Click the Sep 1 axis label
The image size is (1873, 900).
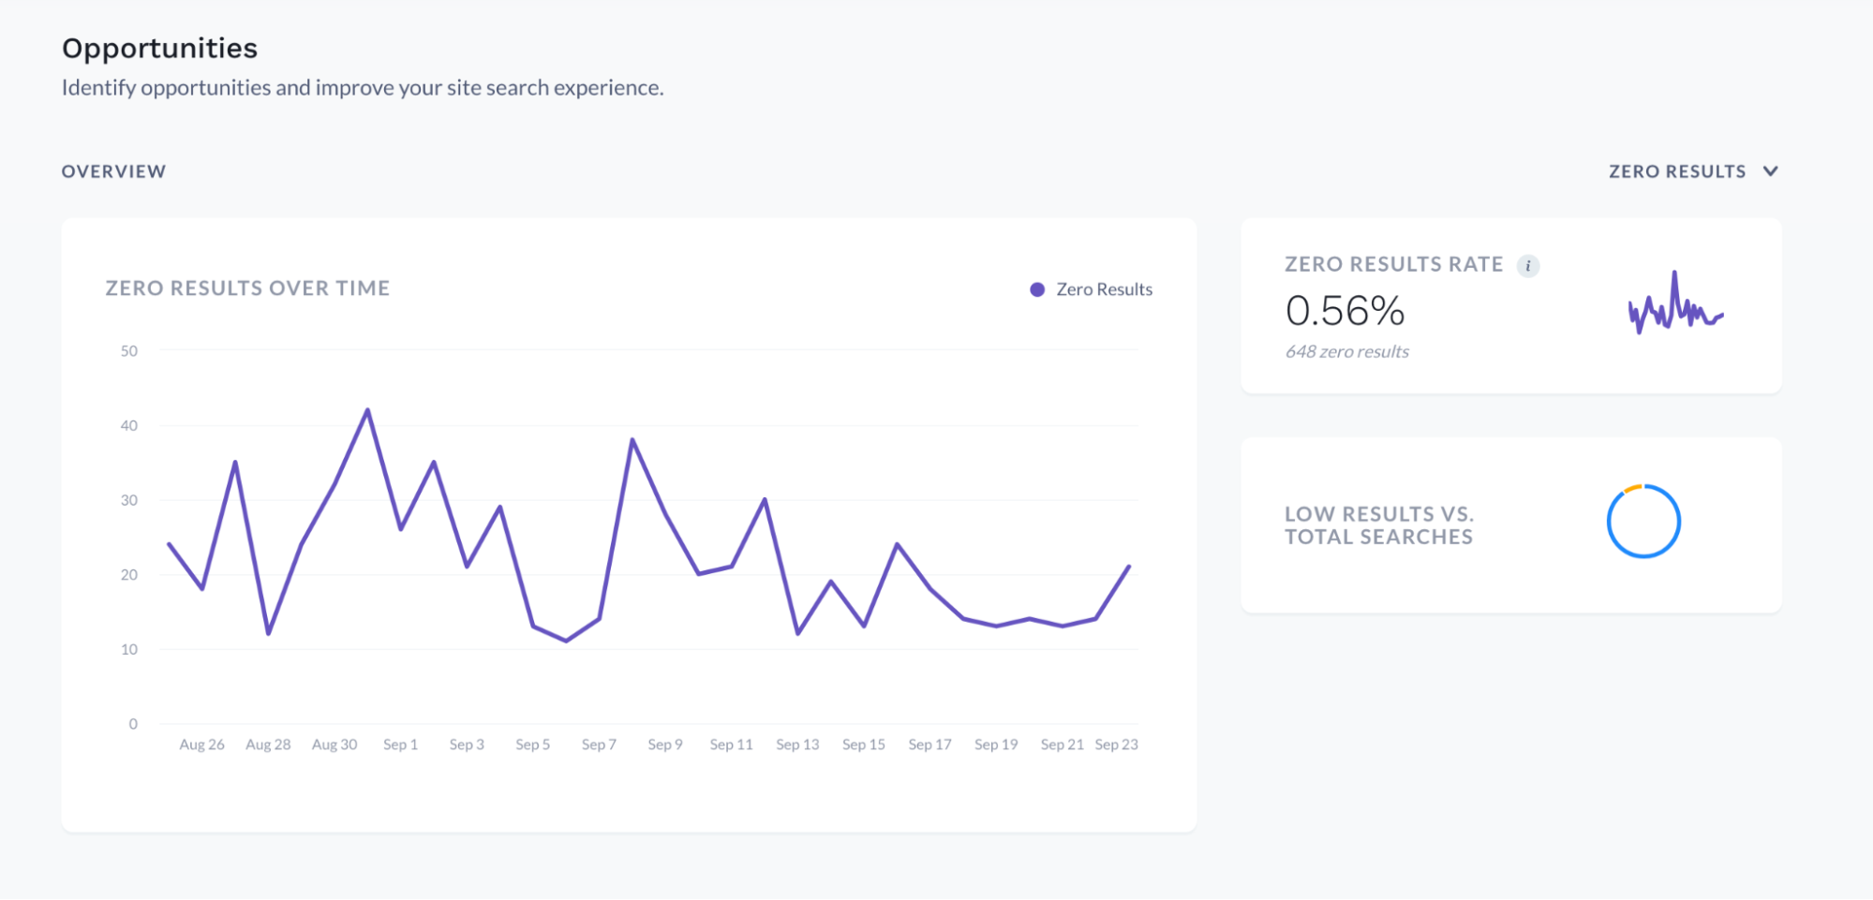coord(401,745)
